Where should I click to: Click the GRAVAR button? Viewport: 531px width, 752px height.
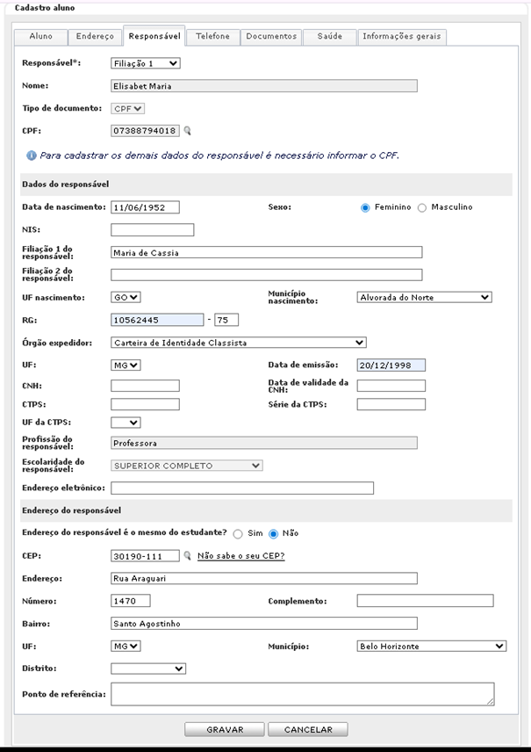click(224, 729)
